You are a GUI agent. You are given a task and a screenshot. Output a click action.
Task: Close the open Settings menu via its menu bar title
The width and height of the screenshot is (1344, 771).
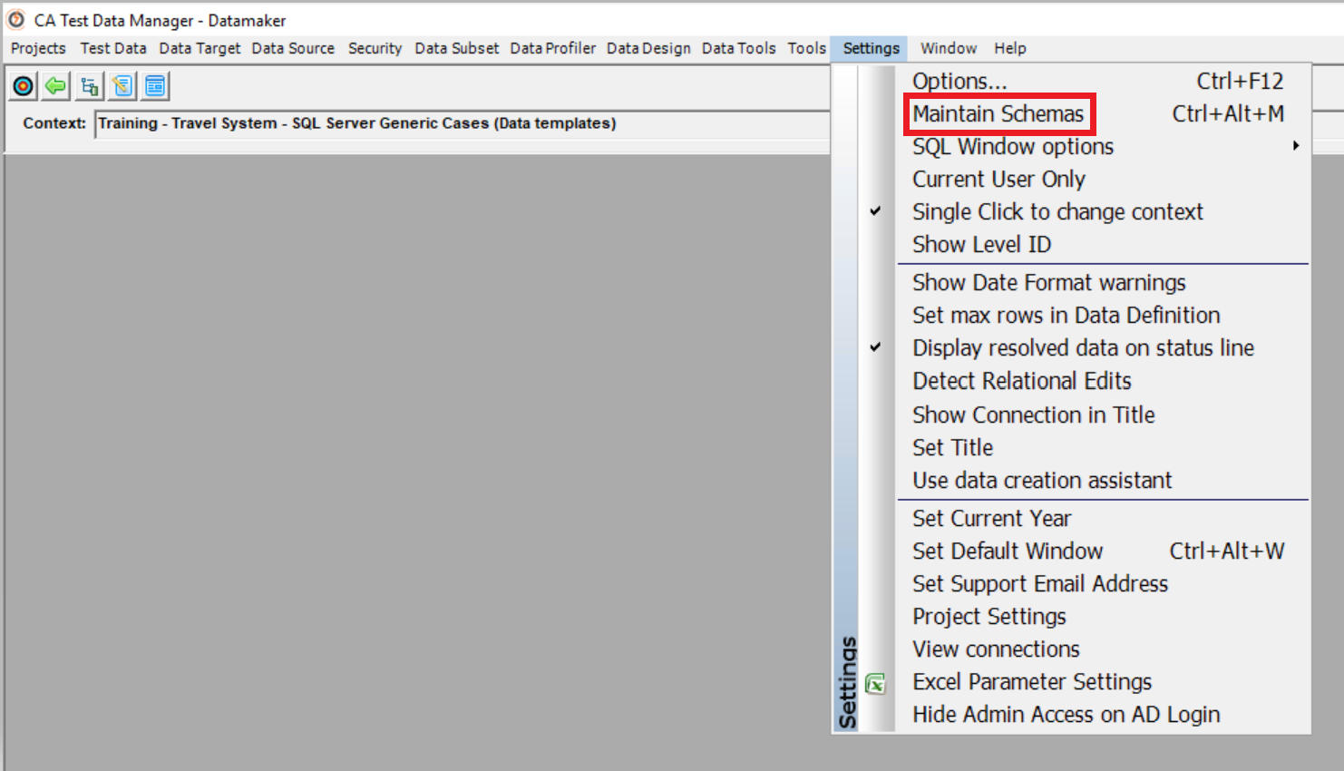(872, 48)
